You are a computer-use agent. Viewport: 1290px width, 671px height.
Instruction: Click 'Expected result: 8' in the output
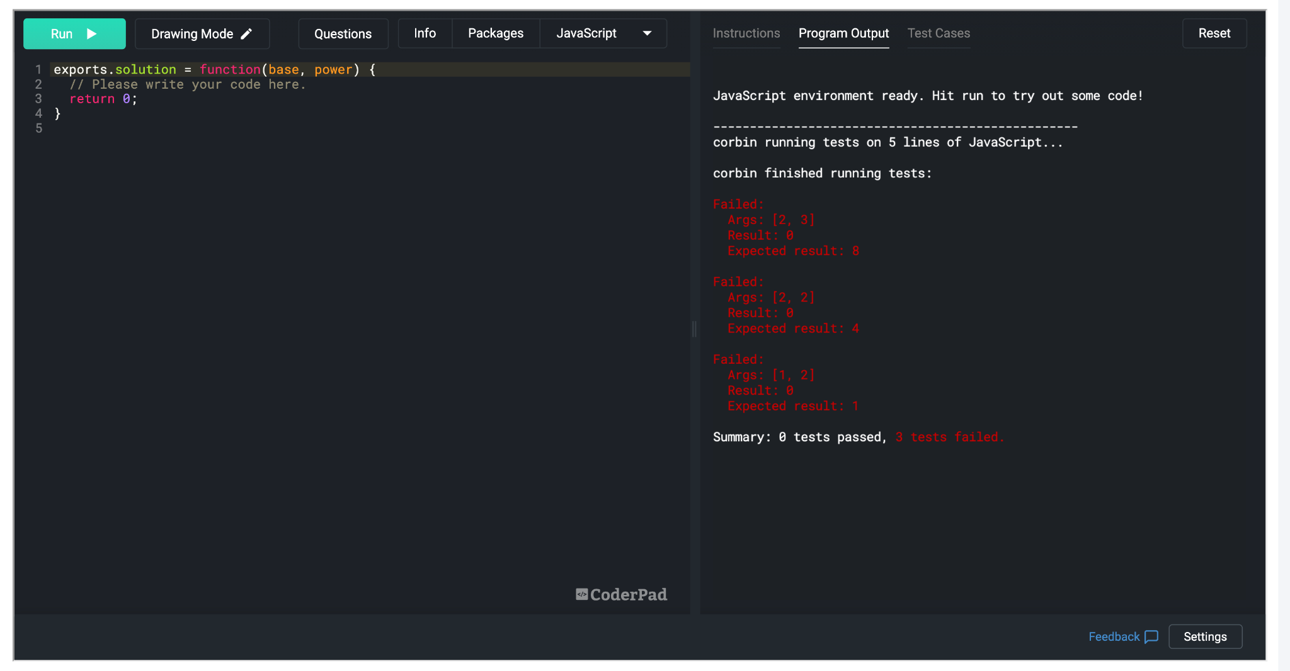(794, 251)
